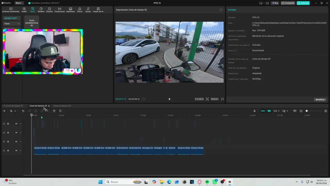
Task: Click the fullscreen icon in the player
Action: 222,99
